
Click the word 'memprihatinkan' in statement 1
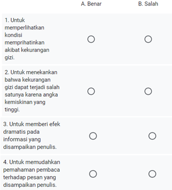tap(25, 43)
